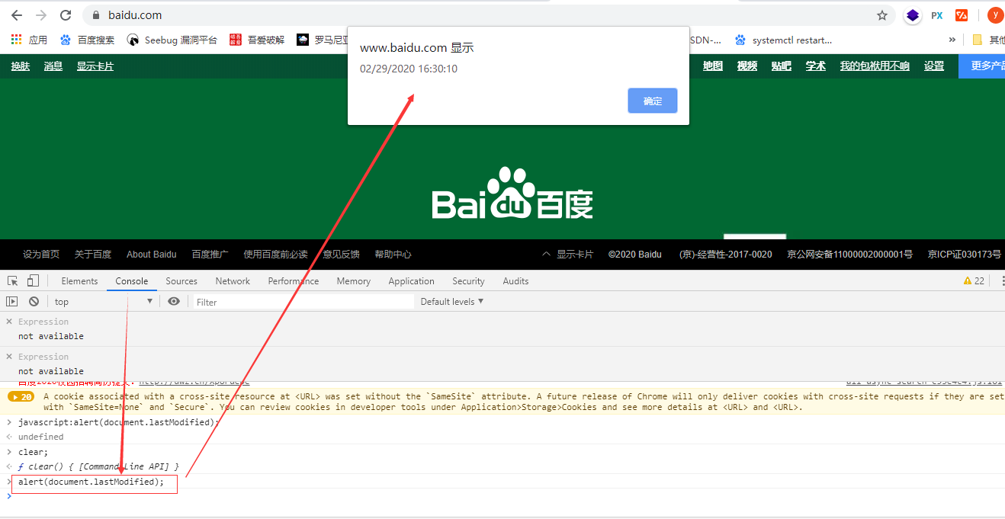Clear the console with the ban icon

pos(34,302)
